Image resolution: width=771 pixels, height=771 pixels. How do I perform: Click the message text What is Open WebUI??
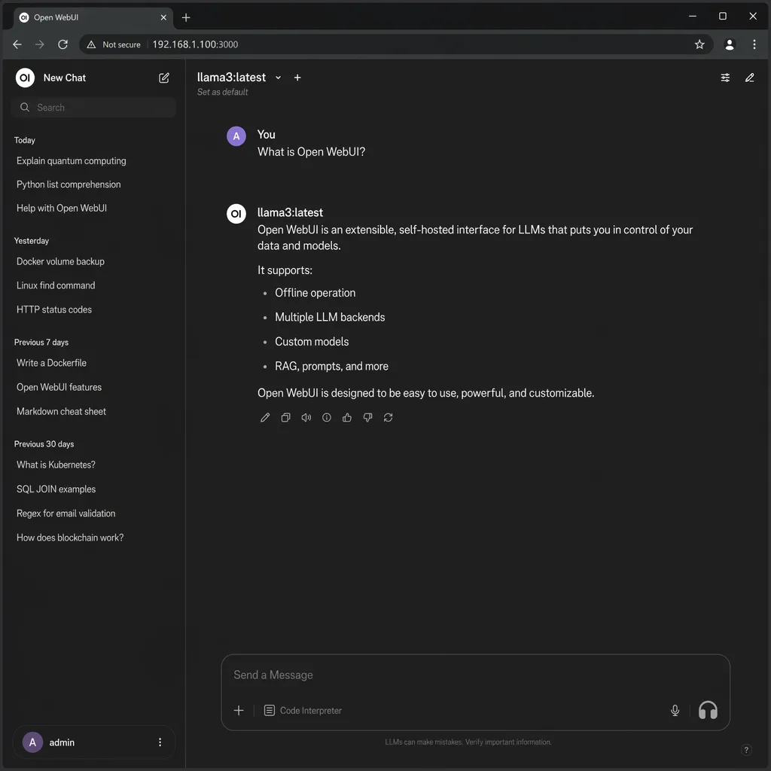[311, 151]
